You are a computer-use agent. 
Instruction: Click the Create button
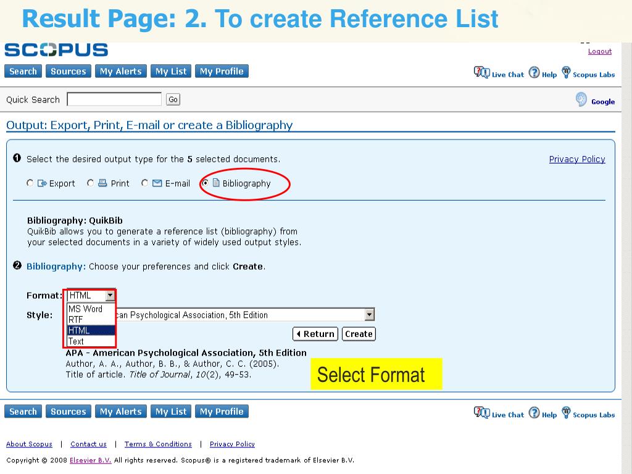click(359, 334)
